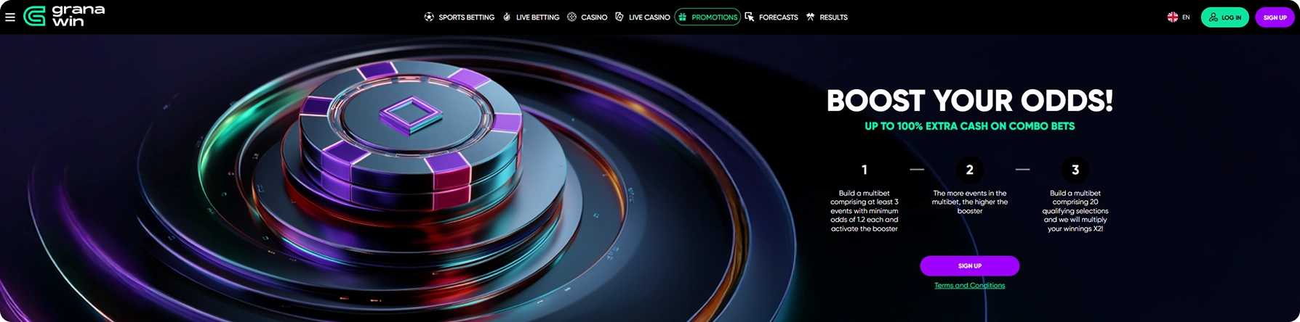
Task: Click the step 1 circle
Action: (864, 170)
